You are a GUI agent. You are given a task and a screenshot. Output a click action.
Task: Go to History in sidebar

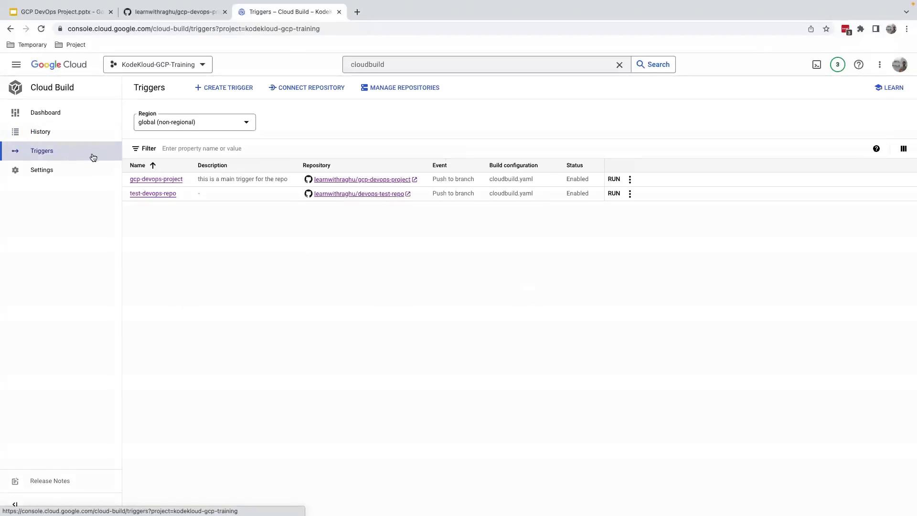[x=40, y=132]
